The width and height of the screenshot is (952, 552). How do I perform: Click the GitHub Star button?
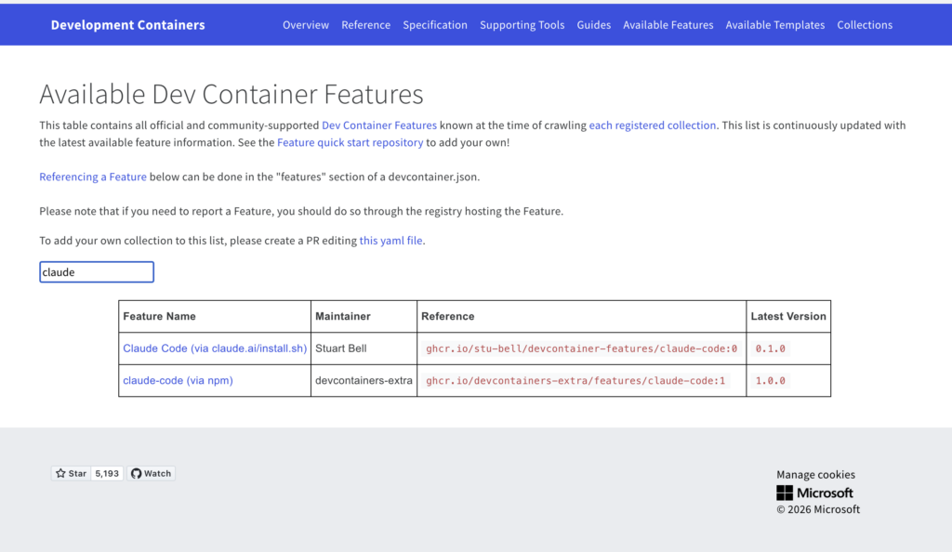(71, 473)
